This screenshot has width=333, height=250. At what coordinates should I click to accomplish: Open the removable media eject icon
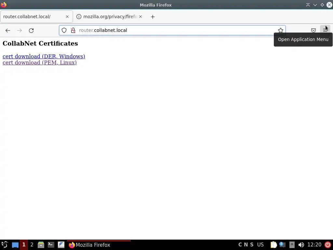pyautogui.click(x=292, y=245)
